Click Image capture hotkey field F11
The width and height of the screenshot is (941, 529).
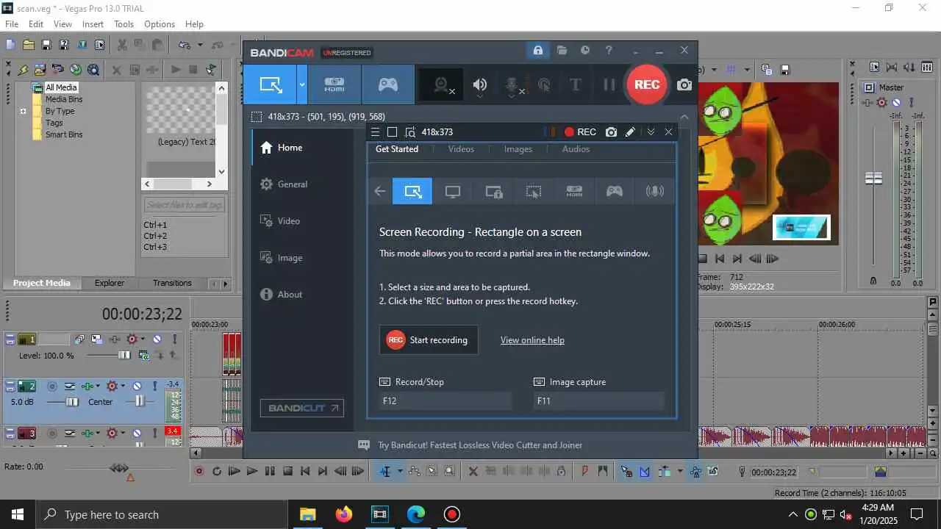(599, 400)
